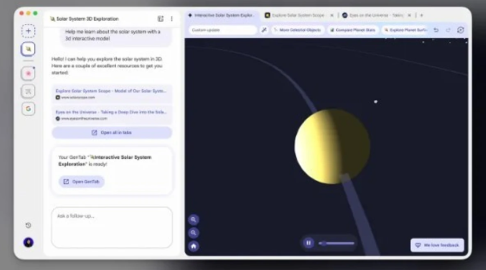The image size is (486, 270).
Task: Click the refresh icon in GenTab toolbar
Action: (460, 30)
